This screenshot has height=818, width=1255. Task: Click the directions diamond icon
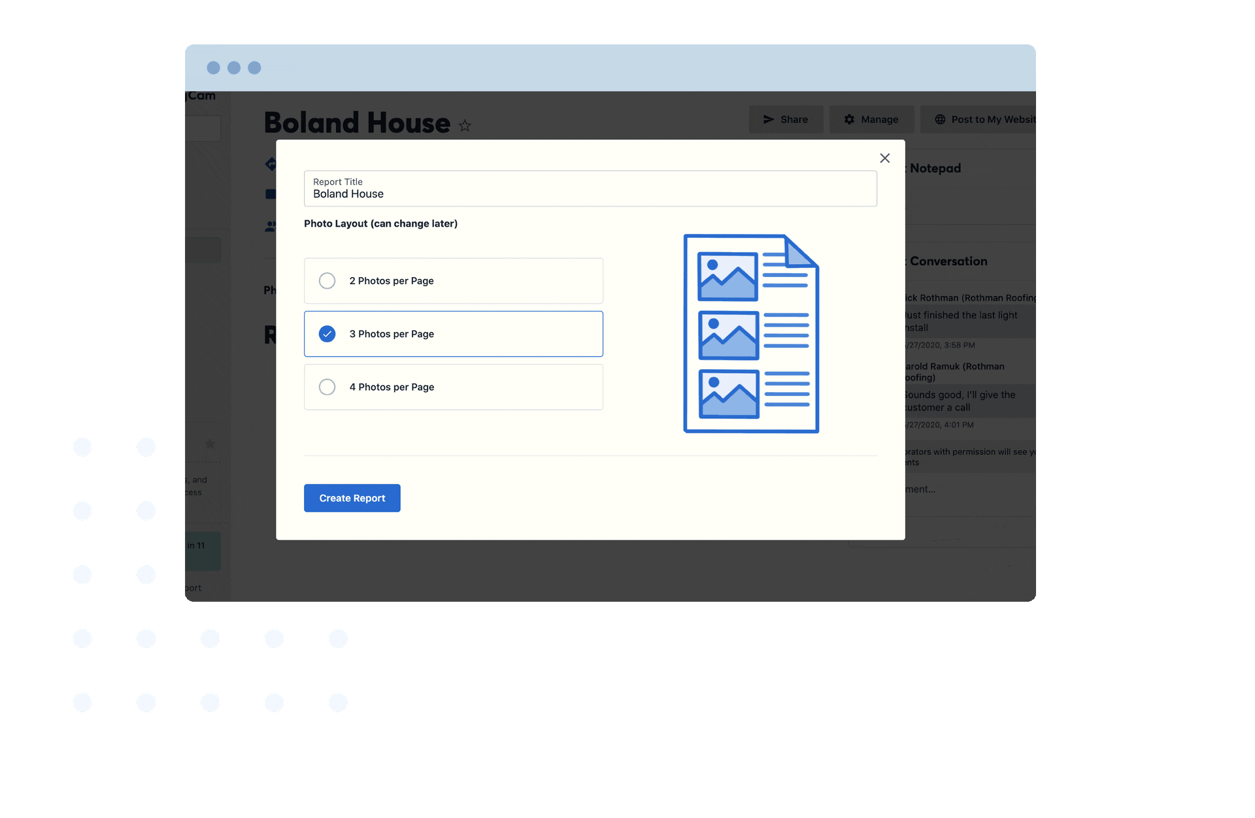coord(270,164)
